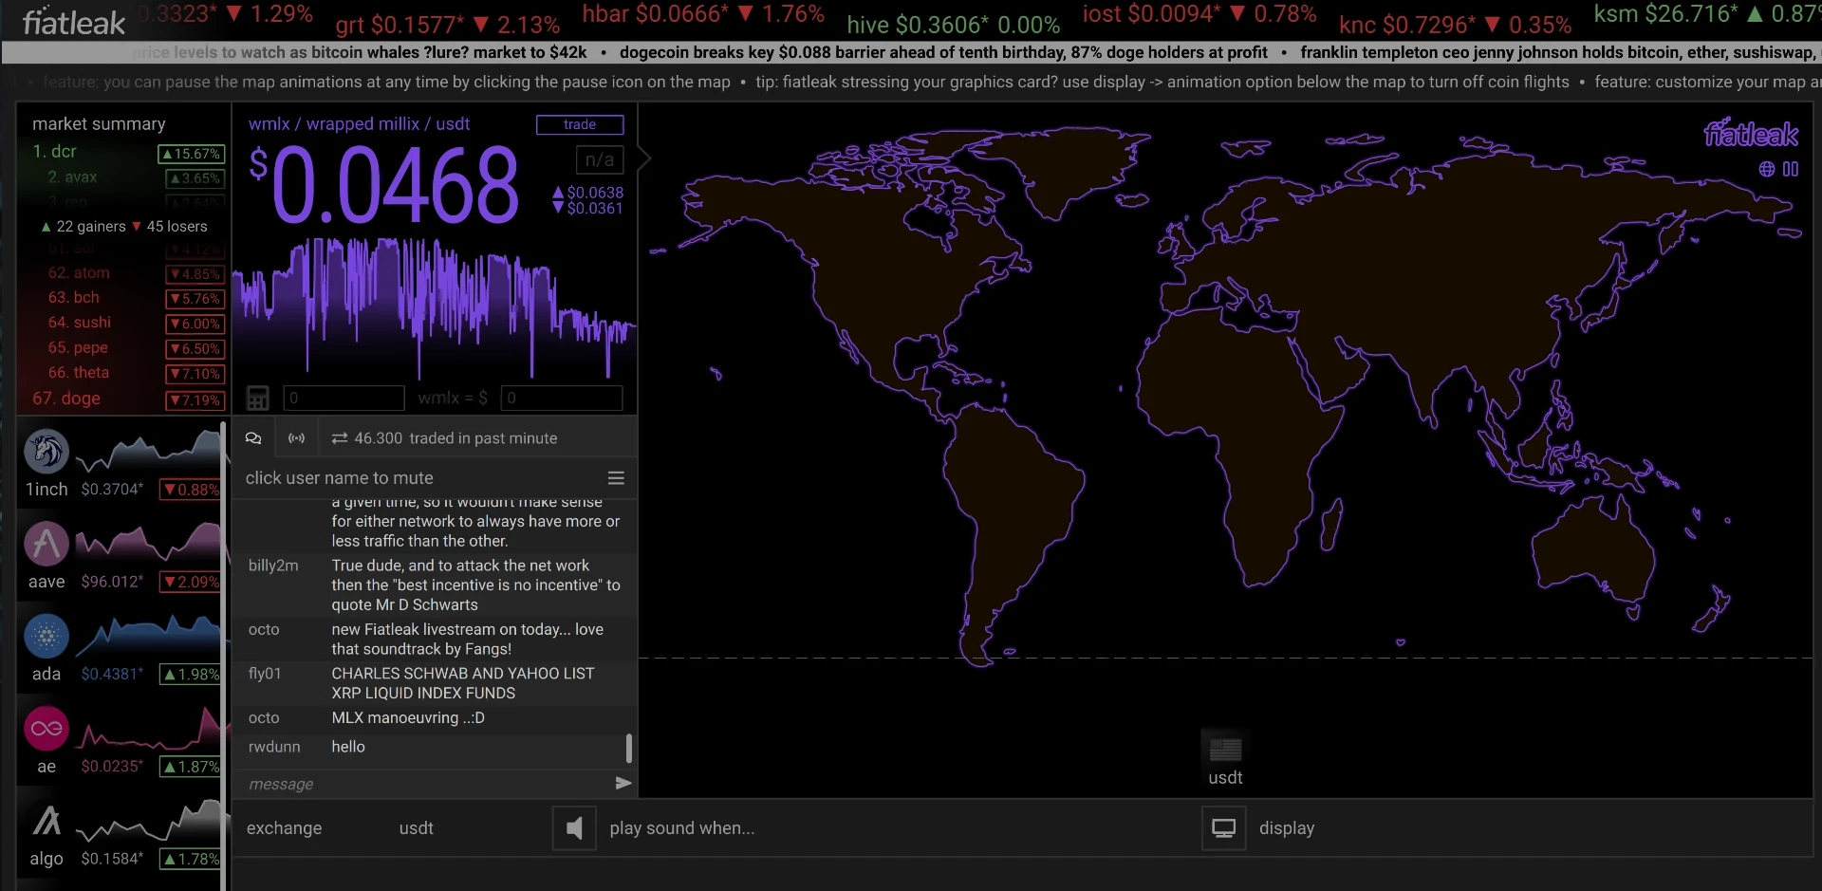
Task: Send chat message with arrow icon
Action: [623, 784]
